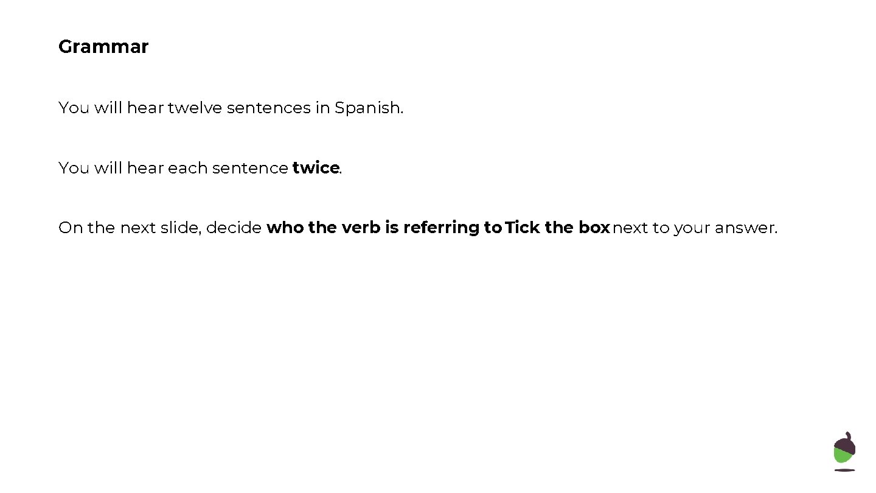Click the dark cap of the acorn logo
The image size is (876, 493).
coord(845,442)
